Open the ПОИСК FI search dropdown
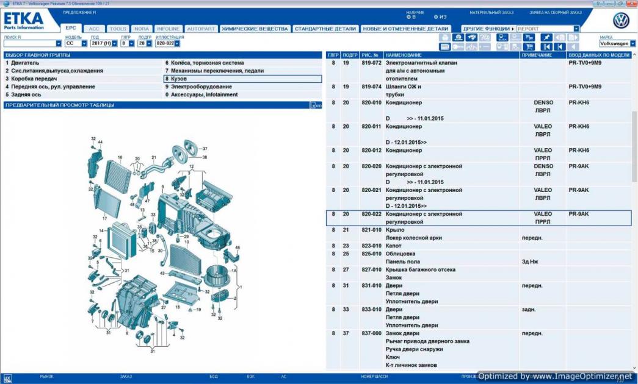The width and height of the screenshot is (638, 384). (x=59, y=43)
